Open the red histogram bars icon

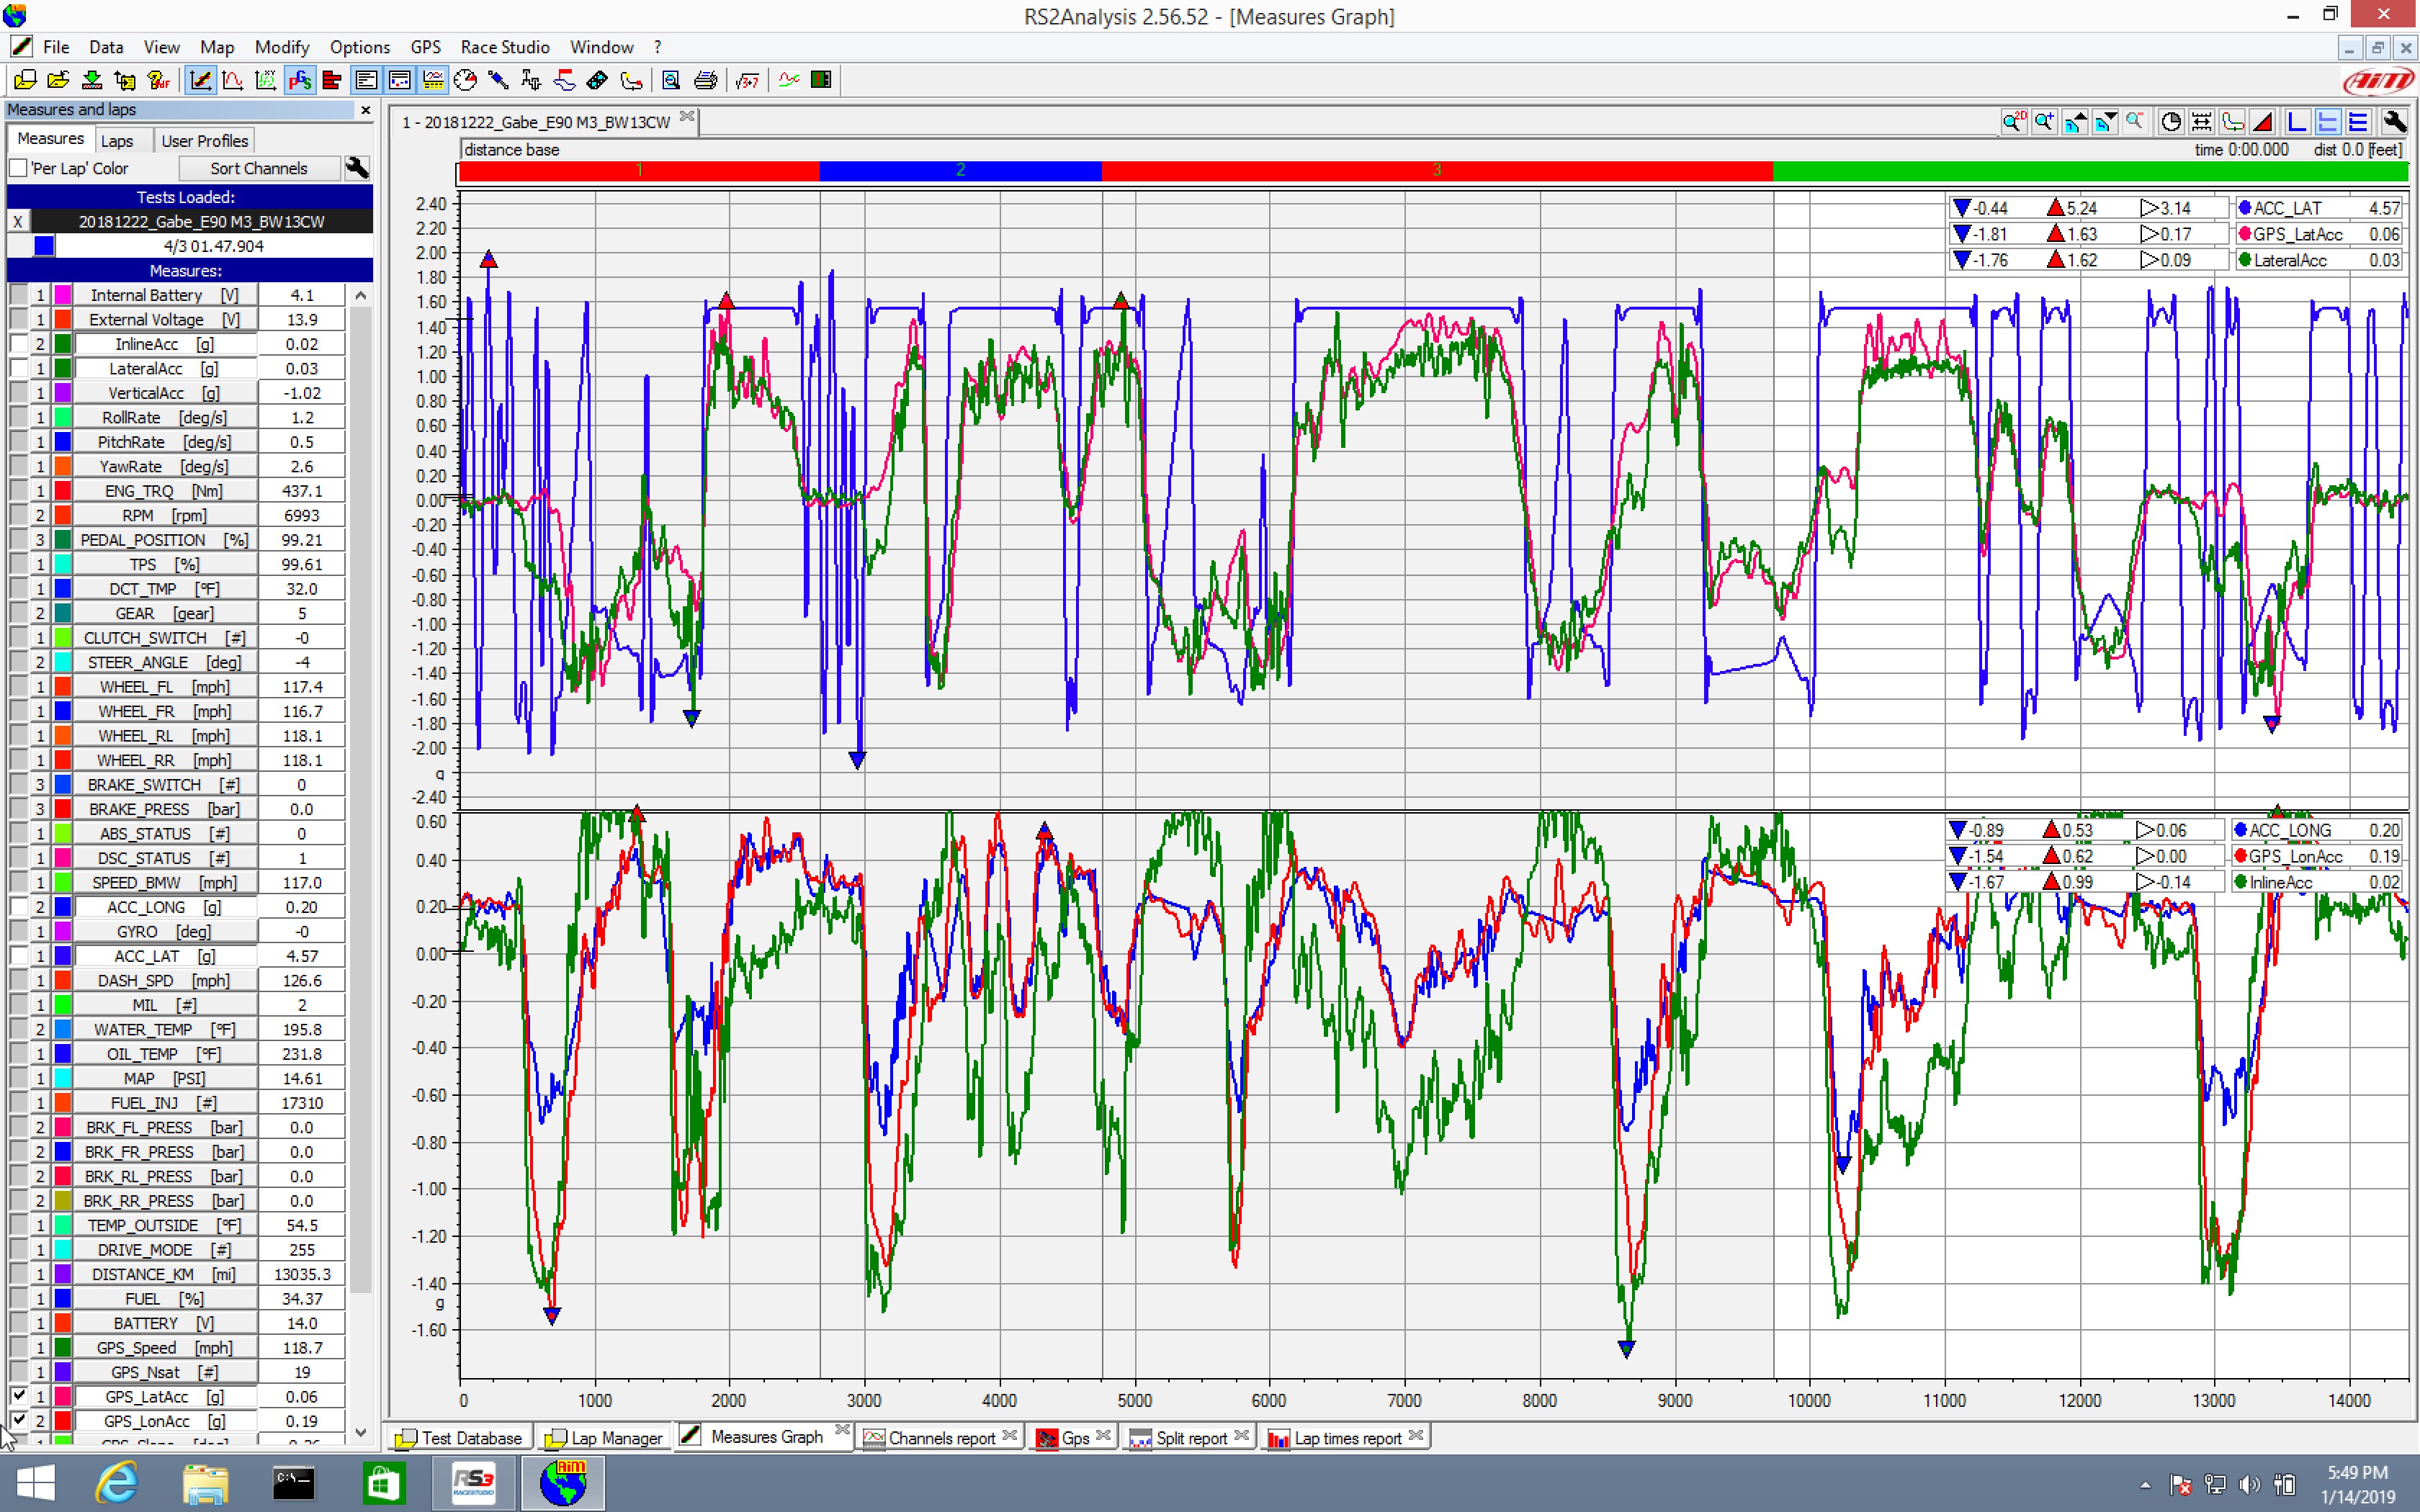(x=332, y=80)
